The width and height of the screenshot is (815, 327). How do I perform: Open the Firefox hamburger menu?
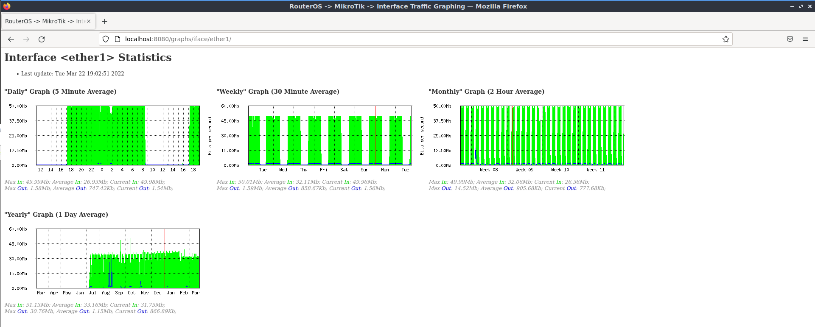pyautogui.click(x=805, y=39)
